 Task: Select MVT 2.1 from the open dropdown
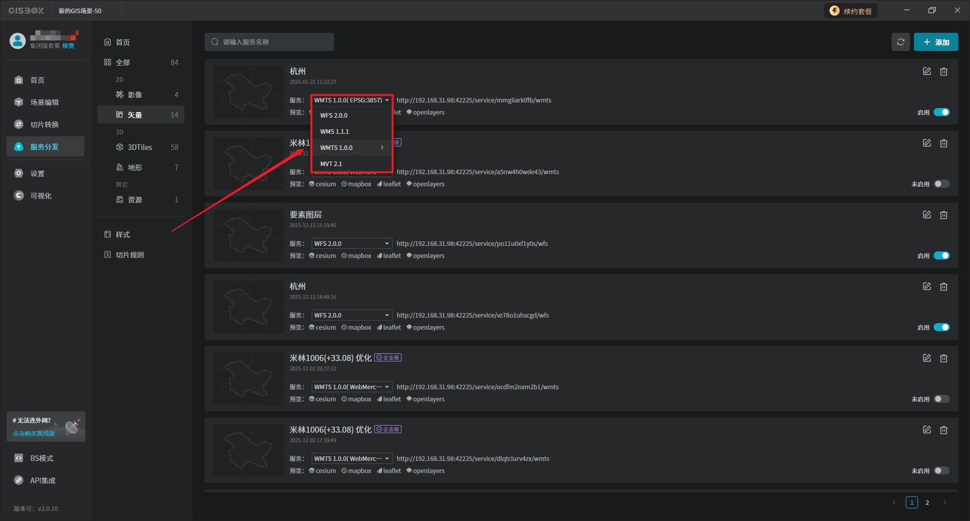click(331, 164)
